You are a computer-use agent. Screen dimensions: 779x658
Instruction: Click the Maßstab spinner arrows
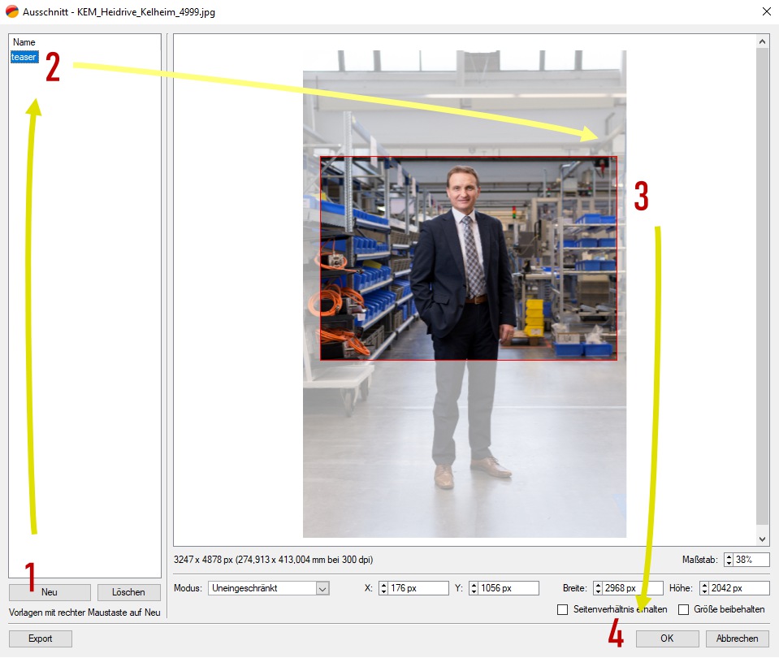[729, 560]
